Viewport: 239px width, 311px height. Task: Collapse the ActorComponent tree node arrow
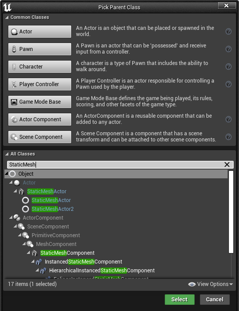pyautogui.click(x=11, y=217)
